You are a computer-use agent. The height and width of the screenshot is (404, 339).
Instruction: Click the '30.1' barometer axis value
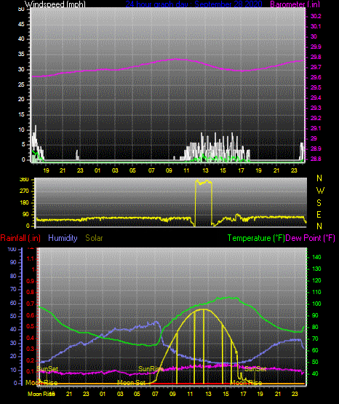(316, 26)
